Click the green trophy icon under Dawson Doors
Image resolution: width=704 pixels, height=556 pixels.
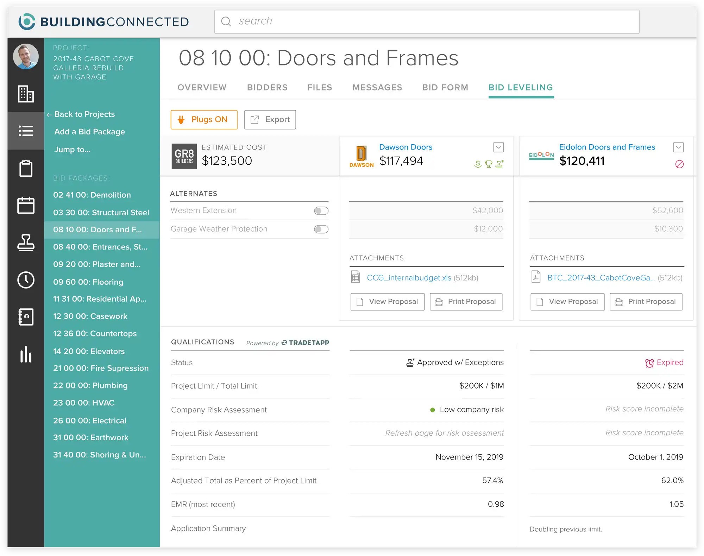click(x=489, y=164)
